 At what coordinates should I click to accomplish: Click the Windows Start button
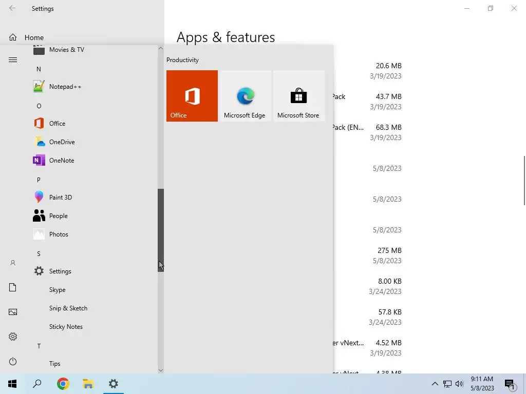[x=12, y=384]
